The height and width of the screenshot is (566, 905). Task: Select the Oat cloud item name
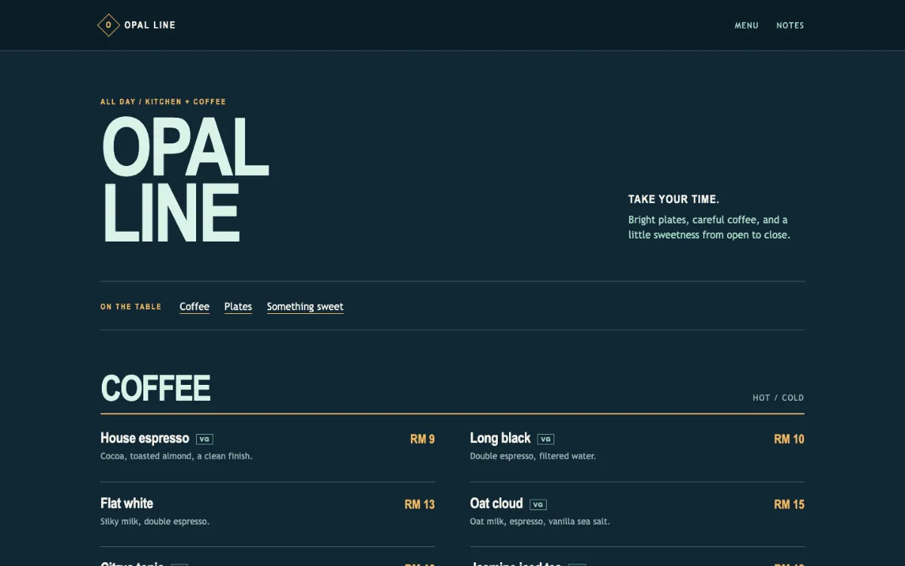pyautogui.click(x=496, y=503)
